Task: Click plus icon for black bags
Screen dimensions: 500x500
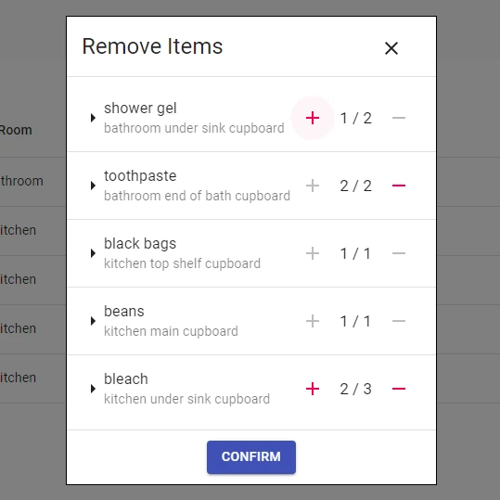Action: click(x=313, y=253)
